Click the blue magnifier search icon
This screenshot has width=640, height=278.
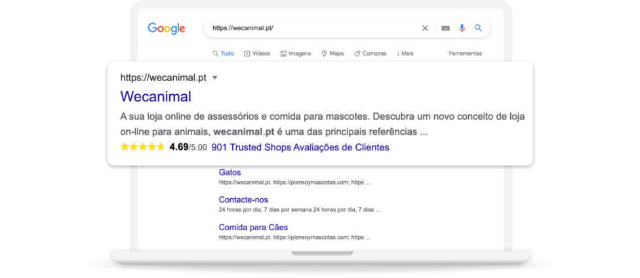[479, 28]
